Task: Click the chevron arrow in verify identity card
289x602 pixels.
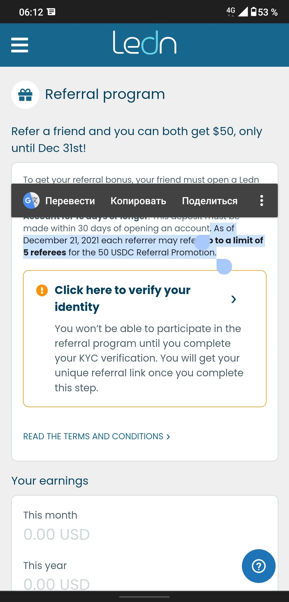Action: pos(234,299)
